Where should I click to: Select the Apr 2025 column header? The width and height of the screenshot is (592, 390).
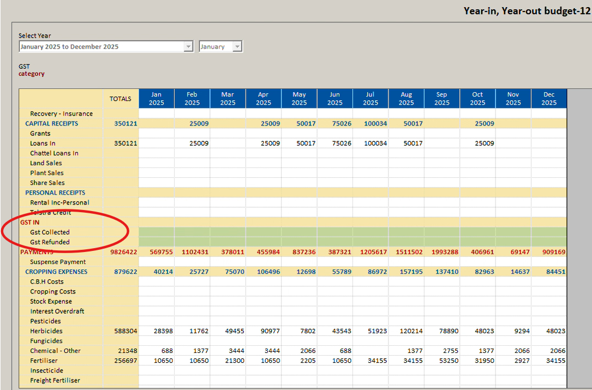coord(263,99)
